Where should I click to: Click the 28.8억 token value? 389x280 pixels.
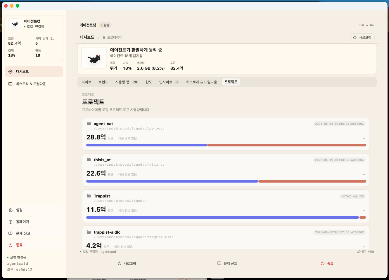tap(96, 137)
